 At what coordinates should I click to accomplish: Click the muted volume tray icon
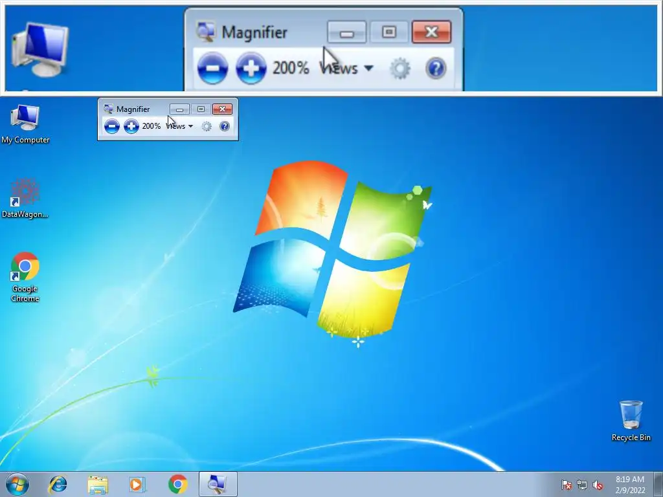tap(598, 485)
